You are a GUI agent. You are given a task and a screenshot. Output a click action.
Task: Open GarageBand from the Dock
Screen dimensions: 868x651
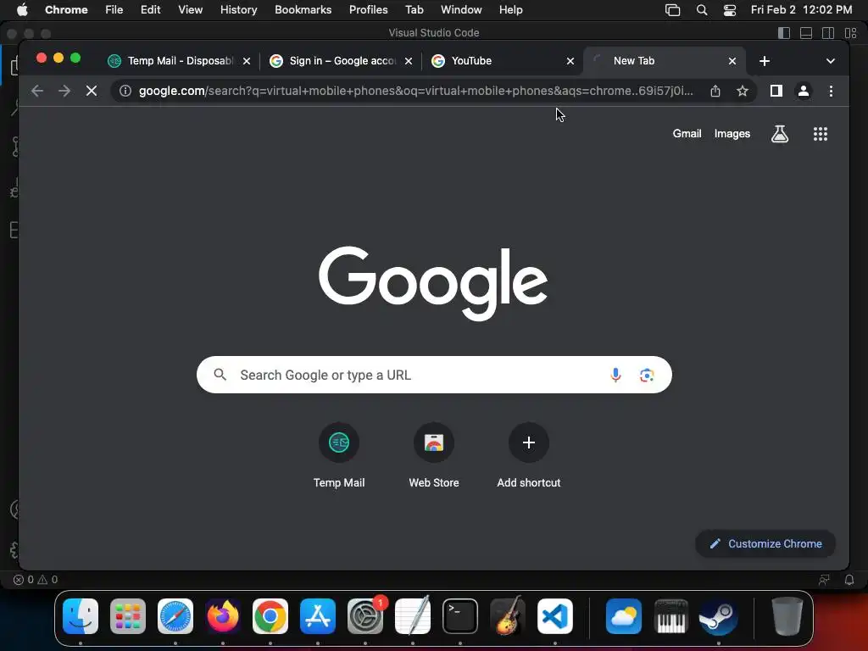click(x=508, y=616)
